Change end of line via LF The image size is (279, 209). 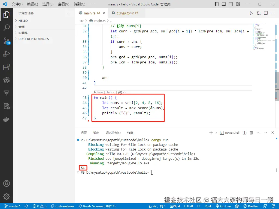point(199,206)
